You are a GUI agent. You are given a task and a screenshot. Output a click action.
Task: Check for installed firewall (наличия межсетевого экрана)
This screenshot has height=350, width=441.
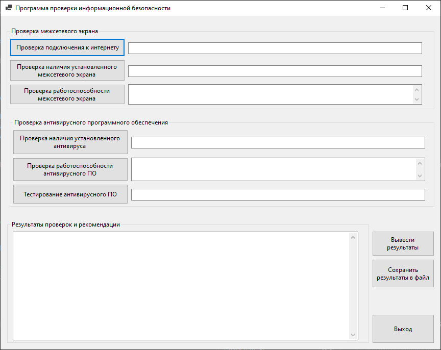(67, 70)
